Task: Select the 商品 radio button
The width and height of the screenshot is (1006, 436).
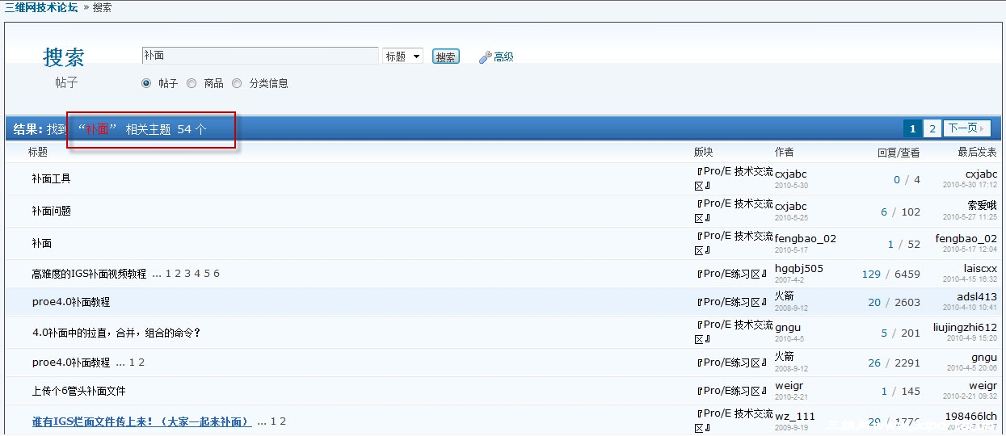Action: coord(192,83)
